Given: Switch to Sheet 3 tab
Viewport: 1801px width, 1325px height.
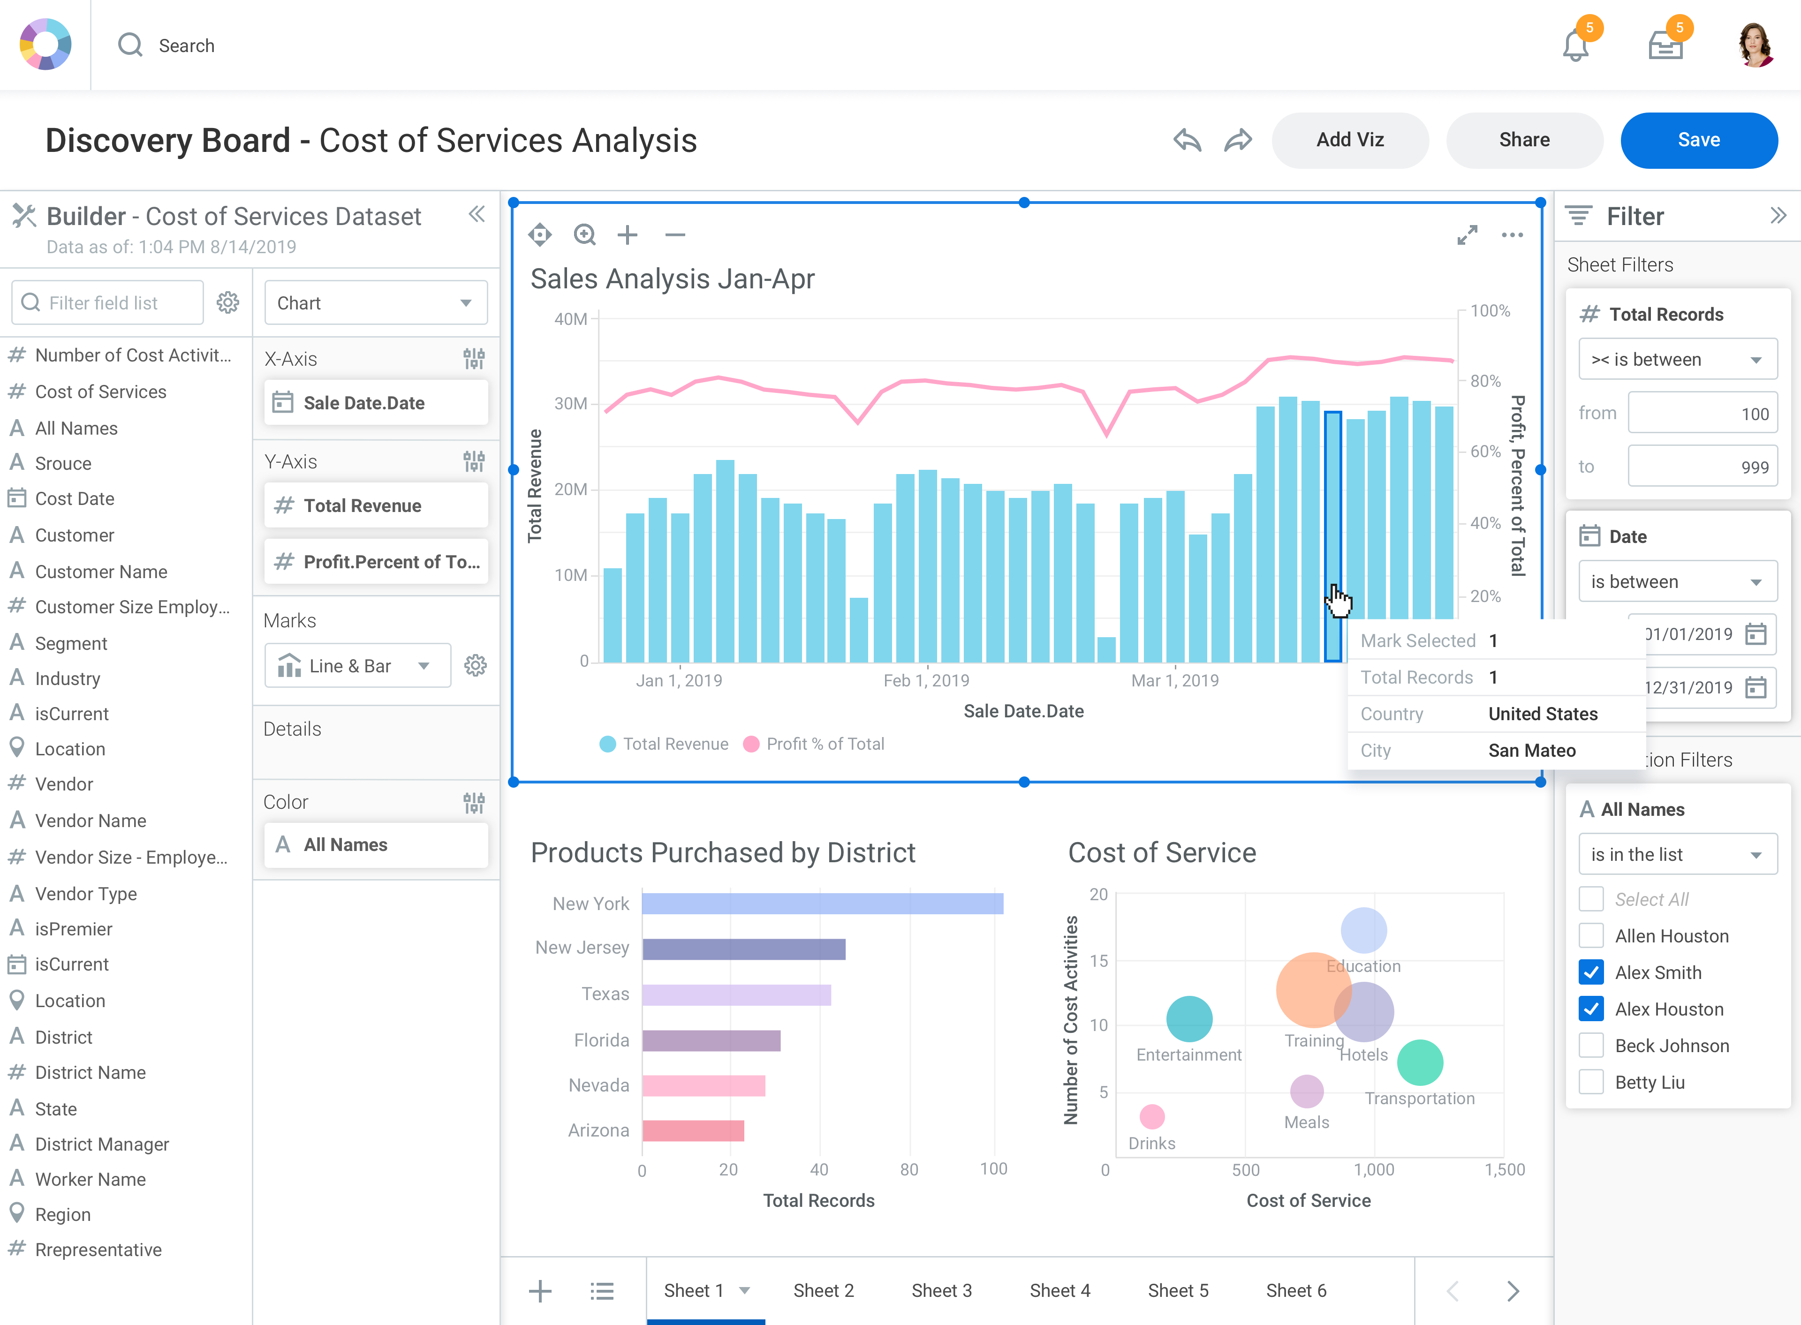Looking at the screenshot, I should pos(941,1290).
